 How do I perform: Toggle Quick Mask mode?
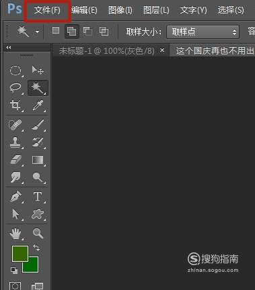point(15,286)
